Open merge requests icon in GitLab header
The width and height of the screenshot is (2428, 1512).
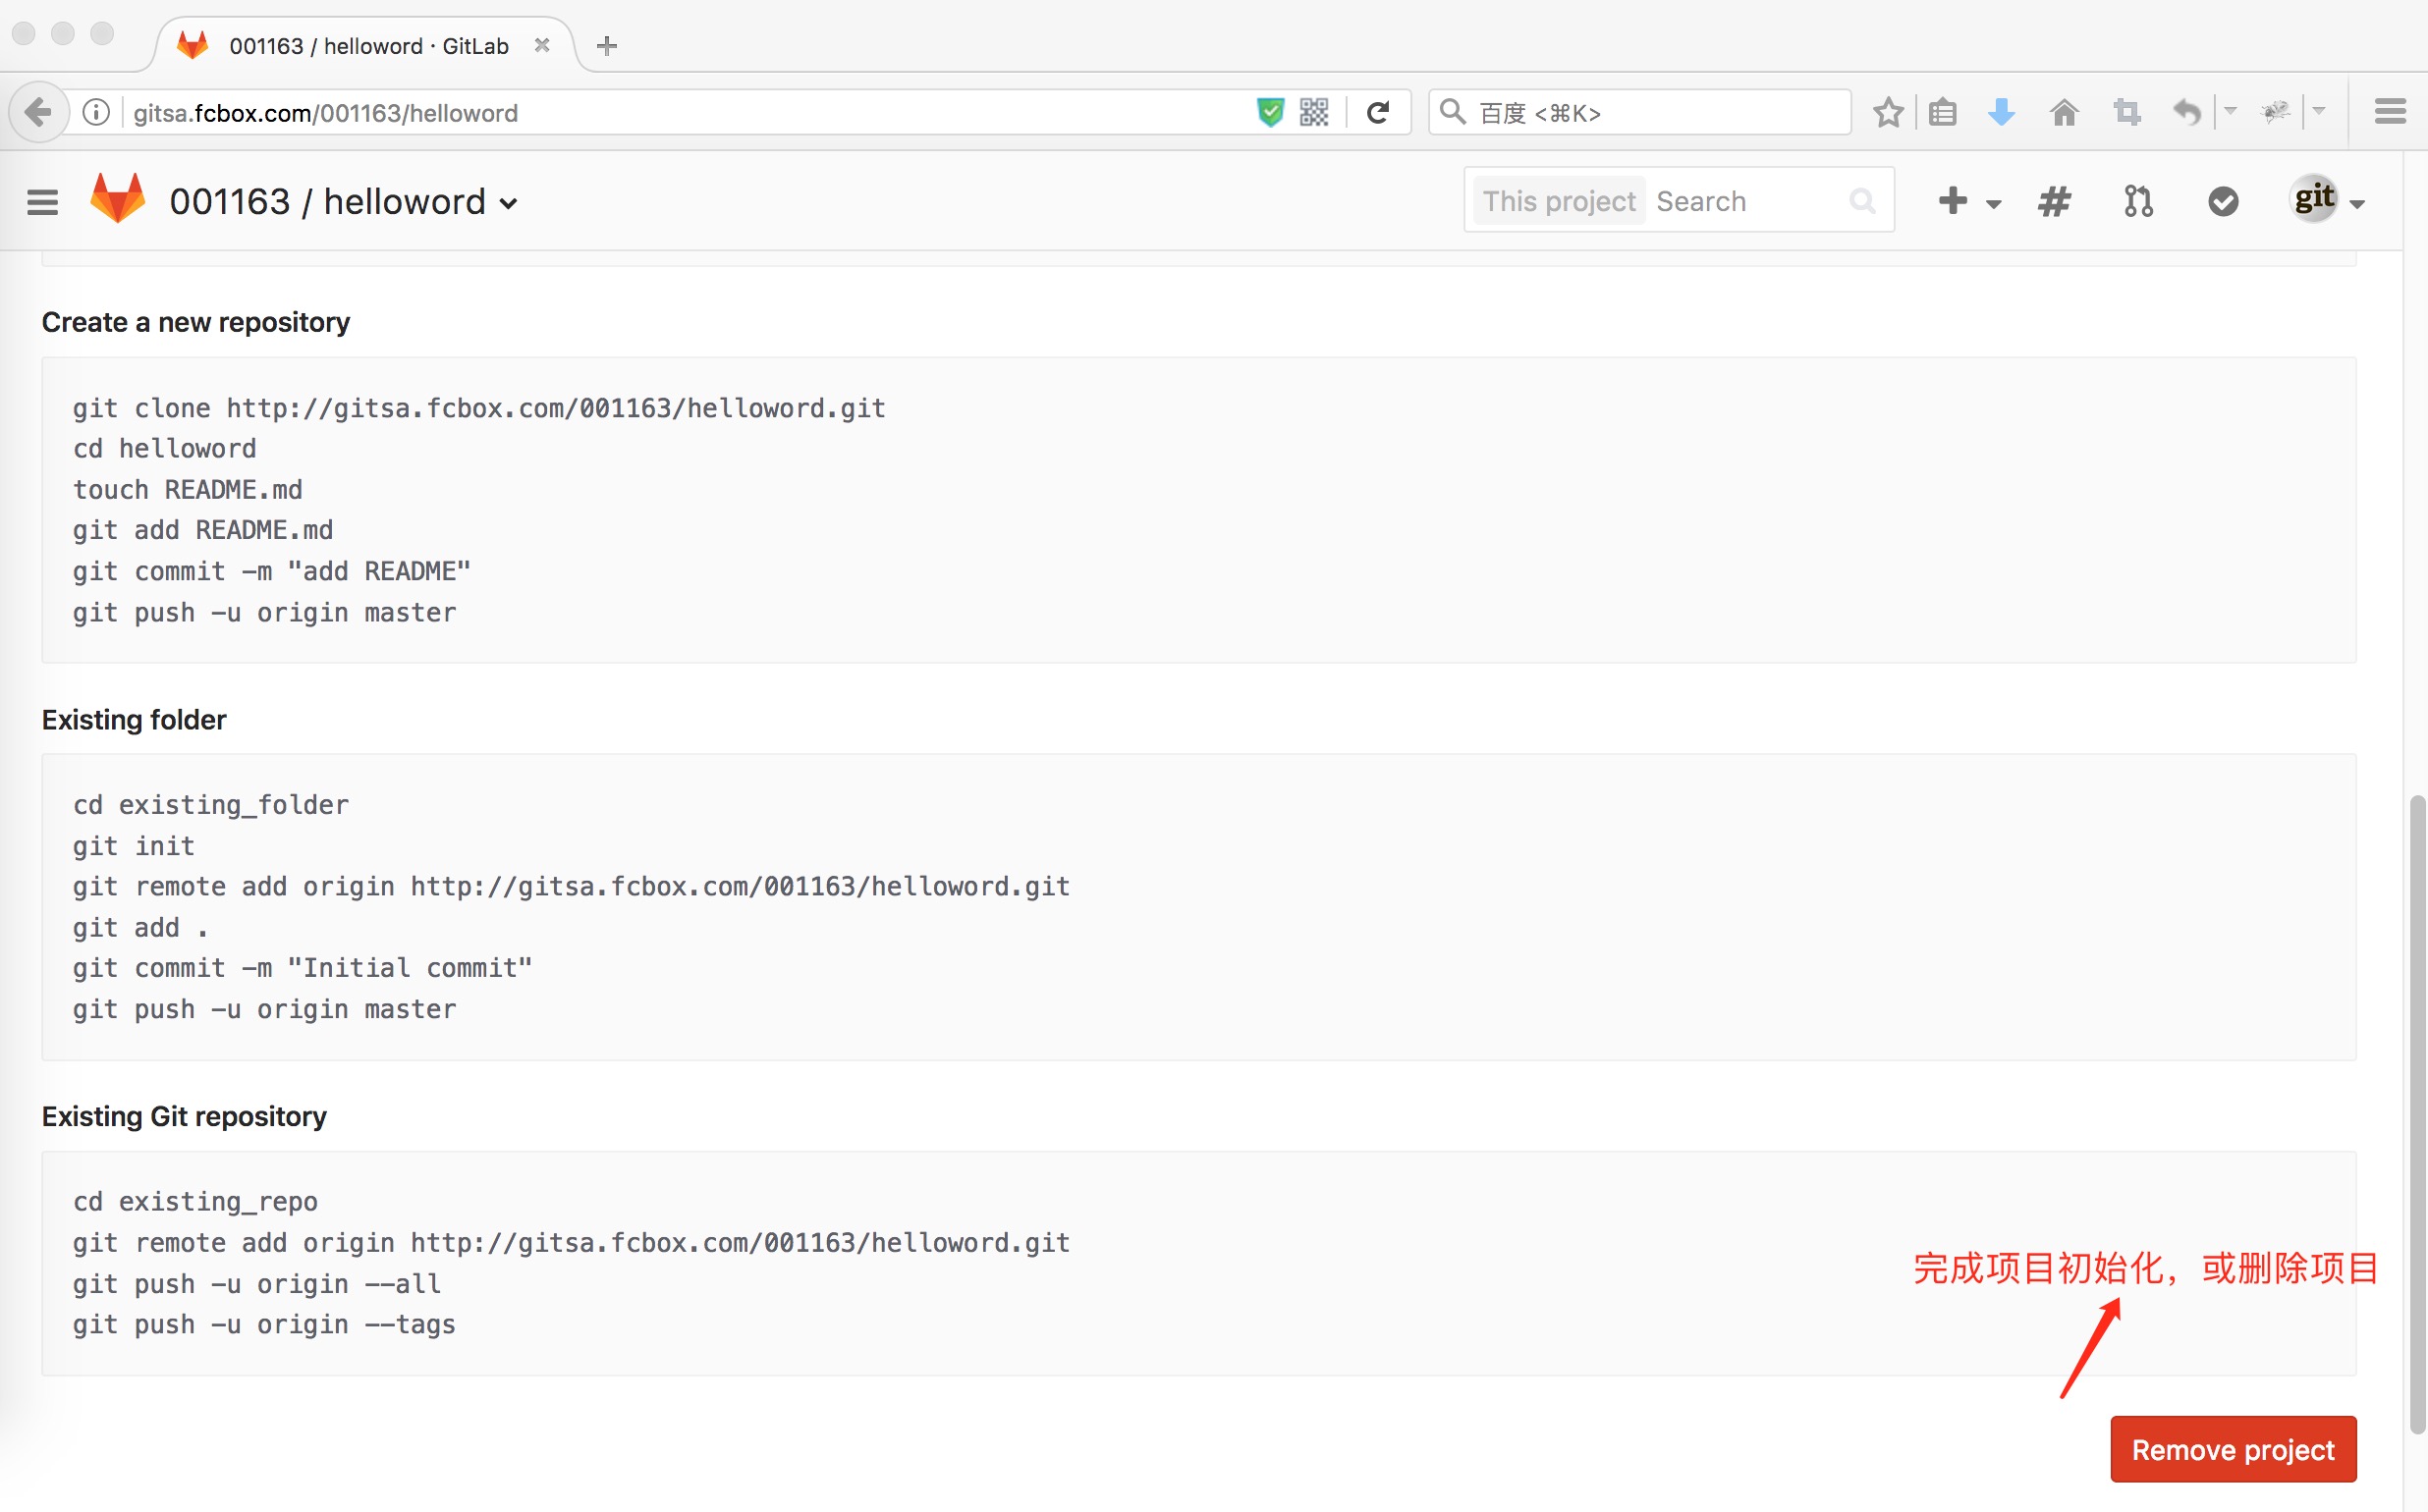point(2138,201)
